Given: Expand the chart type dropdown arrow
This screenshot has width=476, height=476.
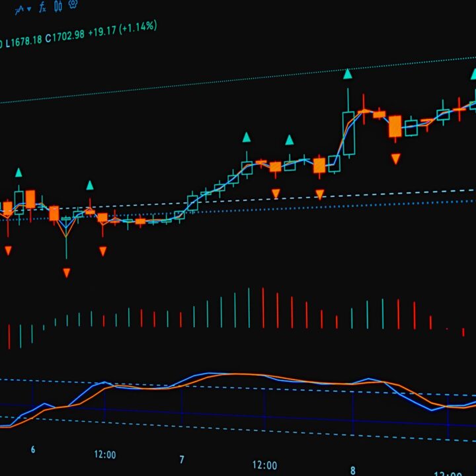Looking at the screenshot, I should click(x=29, y=9).
